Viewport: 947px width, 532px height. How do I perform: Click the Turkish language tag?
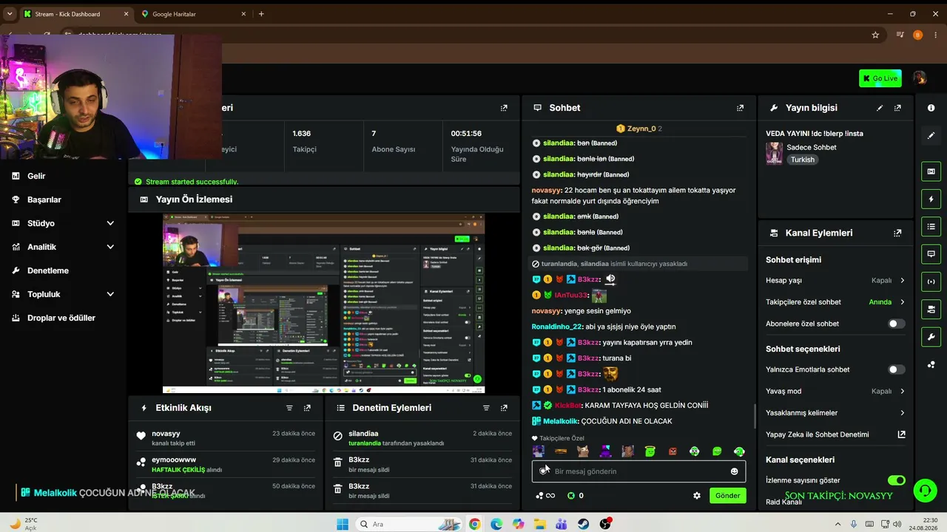coord(802,160)
